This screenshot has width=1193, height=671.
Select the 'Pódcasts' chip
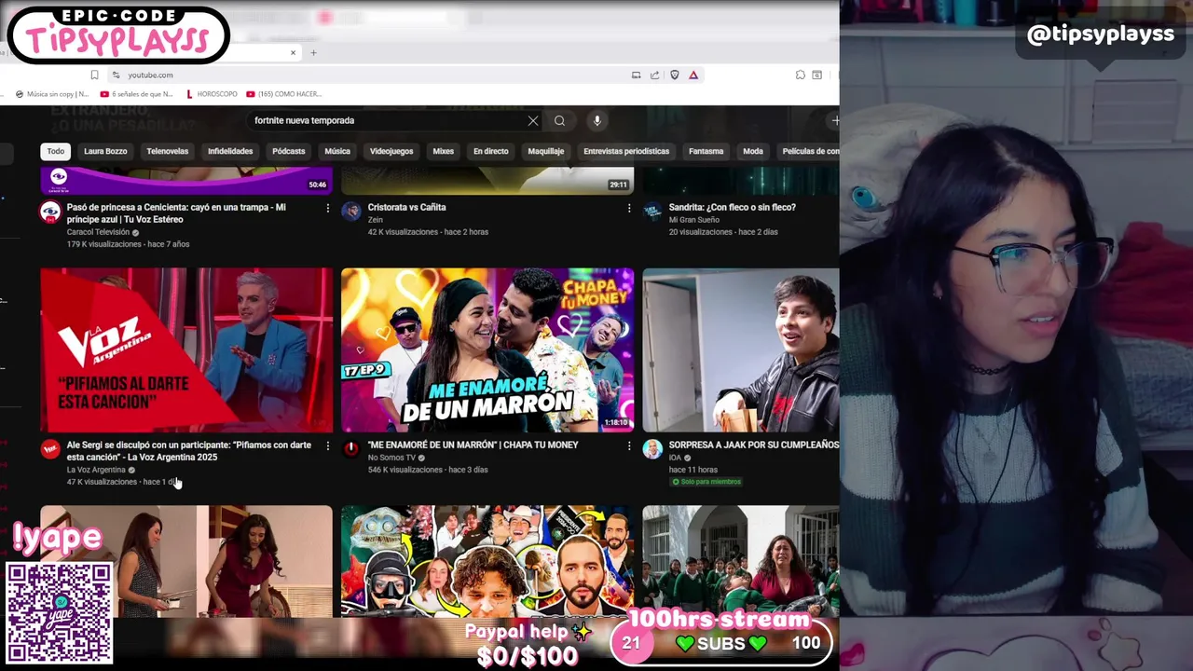tap(289, 151)
